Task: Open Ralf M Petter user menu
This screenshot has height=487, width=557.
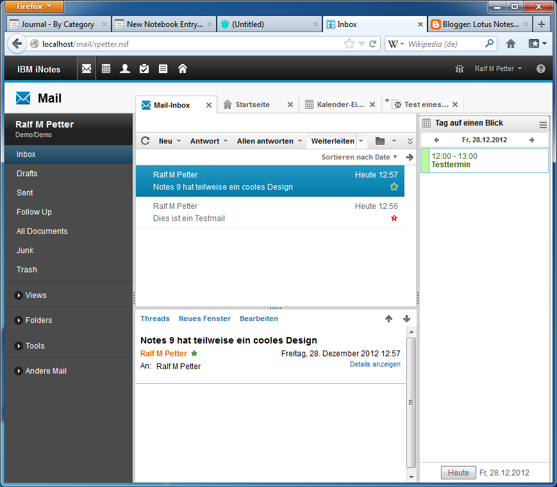Action: click(x=498, y=69)
